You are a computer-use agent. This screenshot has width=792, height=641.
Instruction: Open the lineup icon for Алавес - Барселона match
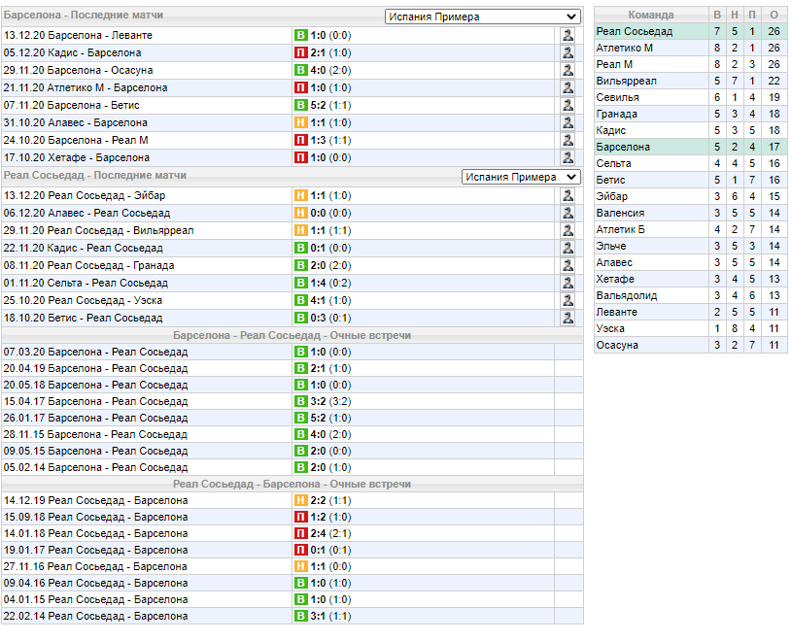(x=568, y=122)
